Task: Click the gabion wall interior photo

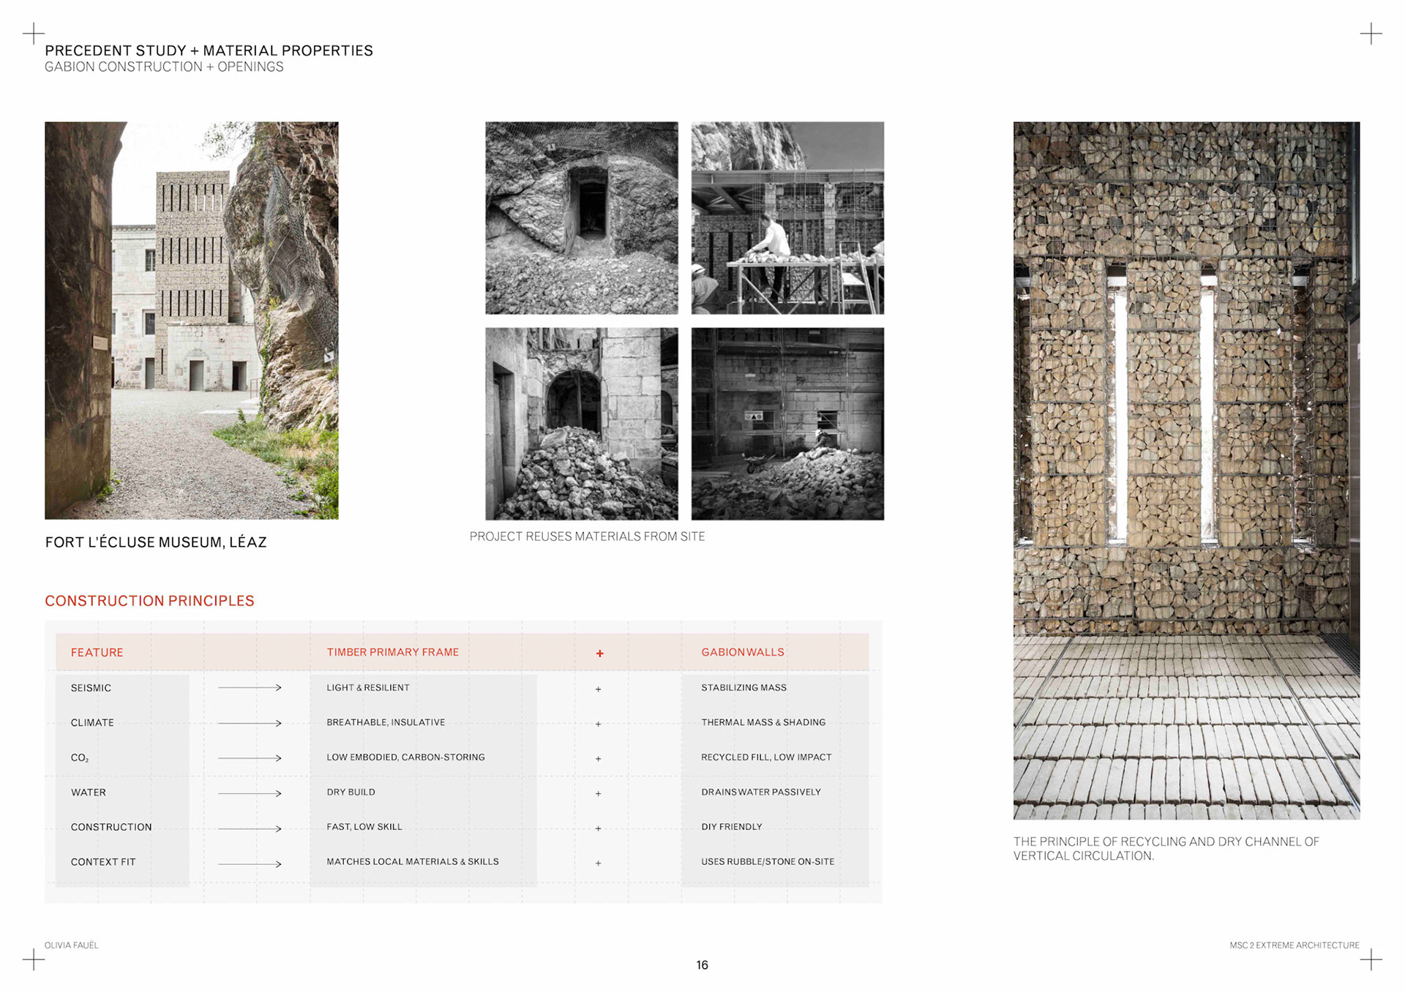Action: click(1186, 470)
